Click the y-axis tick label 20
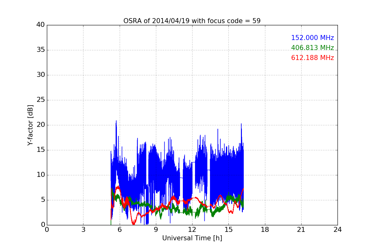This screenshot has height=250, width=375. 41,125
